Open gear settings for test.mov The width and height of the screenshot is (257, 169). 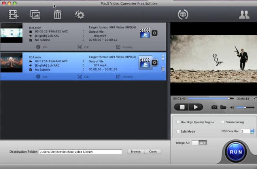[154, 33]
